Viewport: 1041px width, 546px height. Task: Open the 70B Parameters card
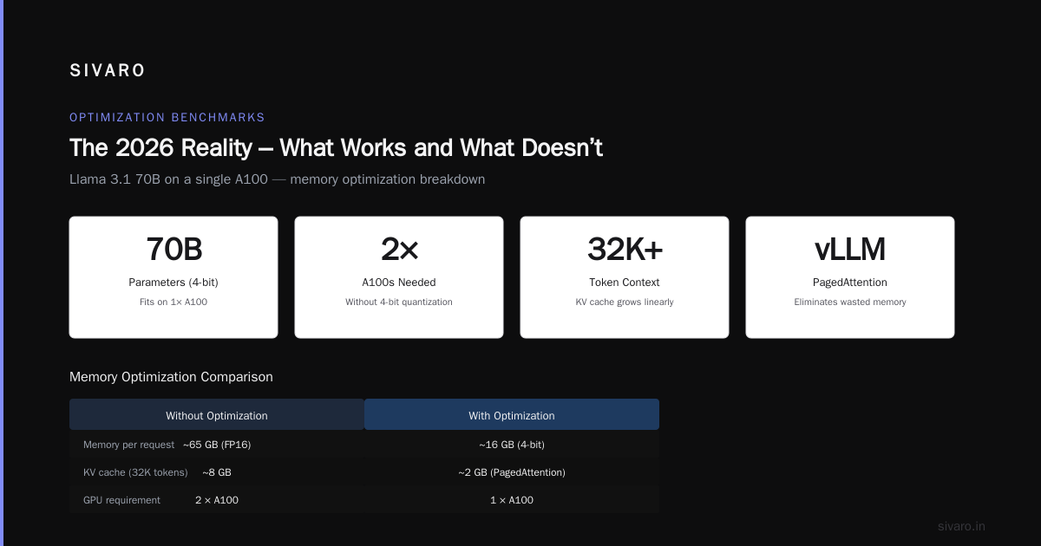(x=173, y=277)
